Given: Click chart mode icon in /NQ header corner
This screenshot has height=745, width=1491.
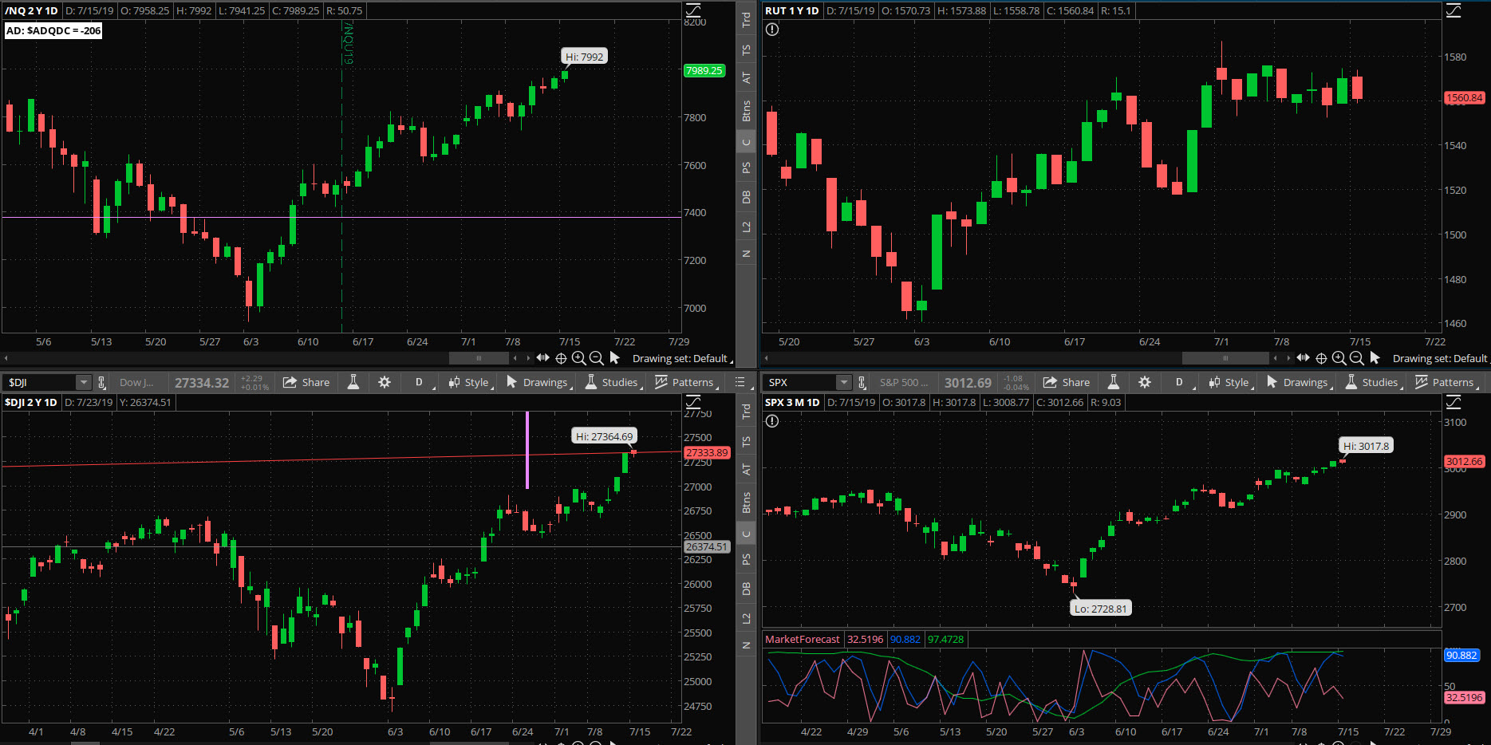Looking at the screenshot, I should coord(693,10).
